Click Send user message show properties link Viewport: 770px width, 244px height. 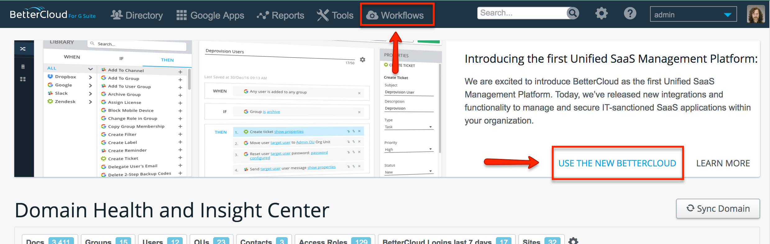(x=321, y=167)
